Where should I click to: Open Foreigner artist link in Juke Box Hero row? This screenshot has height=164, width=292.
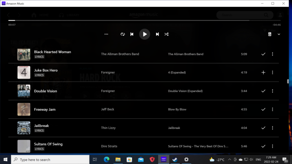coord(108,73)
